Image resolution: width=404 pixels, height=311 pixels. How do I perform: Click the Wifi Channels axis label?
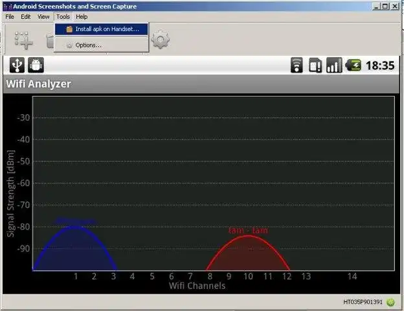197,286
